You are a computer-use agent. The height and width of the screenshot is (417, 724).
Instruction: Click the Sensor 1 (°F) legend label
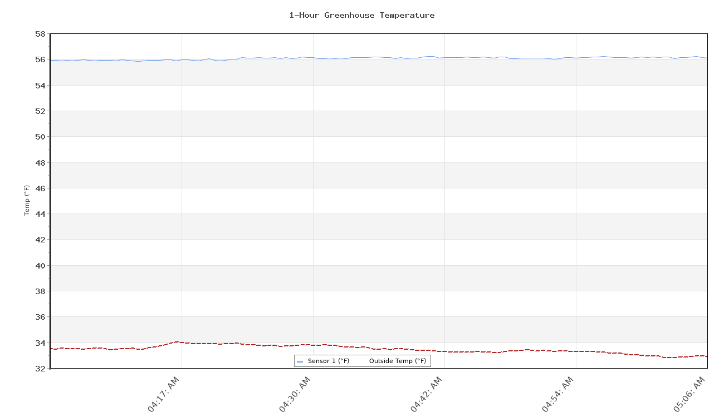tap(329, 361)
